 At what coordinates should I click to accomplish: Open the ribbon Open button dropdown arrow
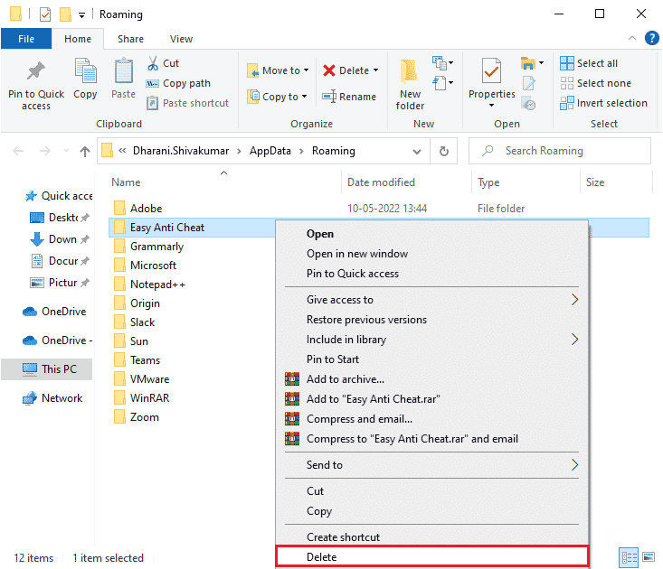pyautogui.click(x=541, y=63)
